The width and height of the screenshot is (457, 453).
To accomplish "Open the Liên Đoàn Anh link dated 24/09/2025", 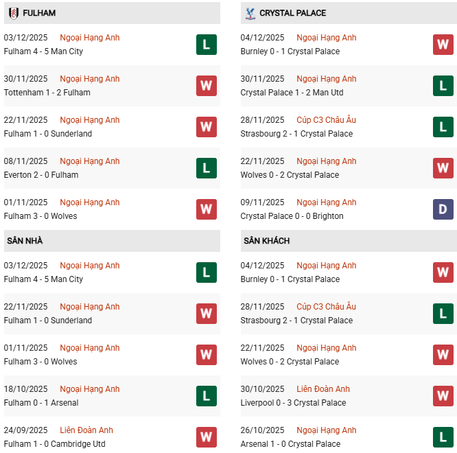I will tap(86, 430).
